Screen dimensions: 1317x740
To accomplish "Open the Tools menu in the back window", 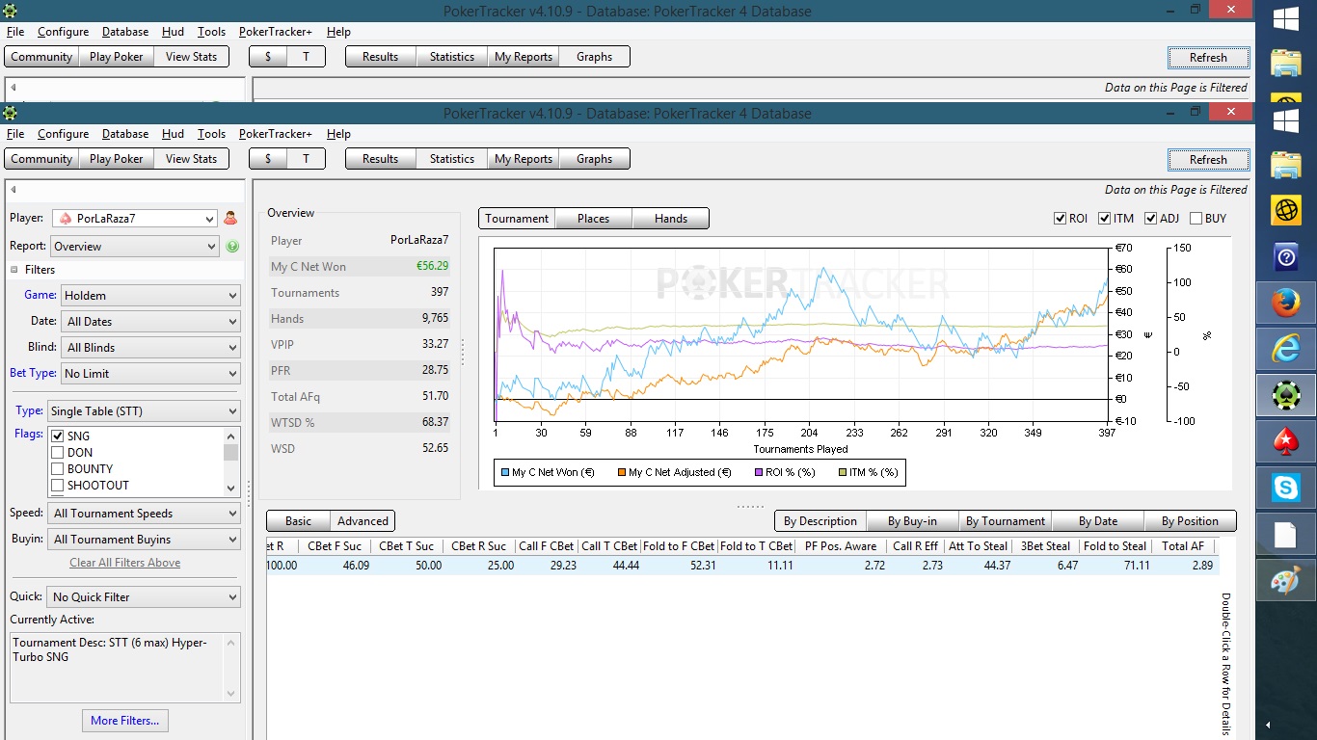I will [x=211, y=32].
